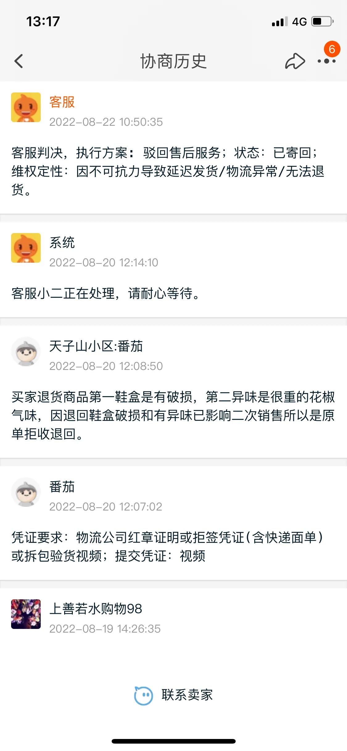The height and width of the screenshot is (751, 347).
Task: Open the three-dot more options menu
Action: [327, 61]
